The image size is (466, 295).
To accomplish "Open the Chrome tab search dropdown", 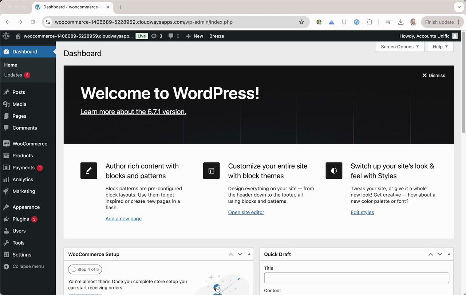I will click(x=459, y=7).
